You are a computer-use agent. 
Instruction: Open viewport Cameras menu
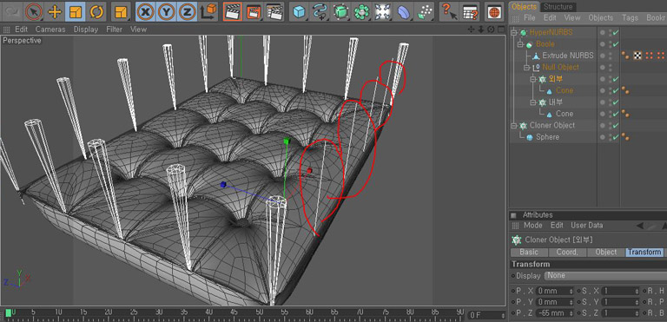click(50, 30)
